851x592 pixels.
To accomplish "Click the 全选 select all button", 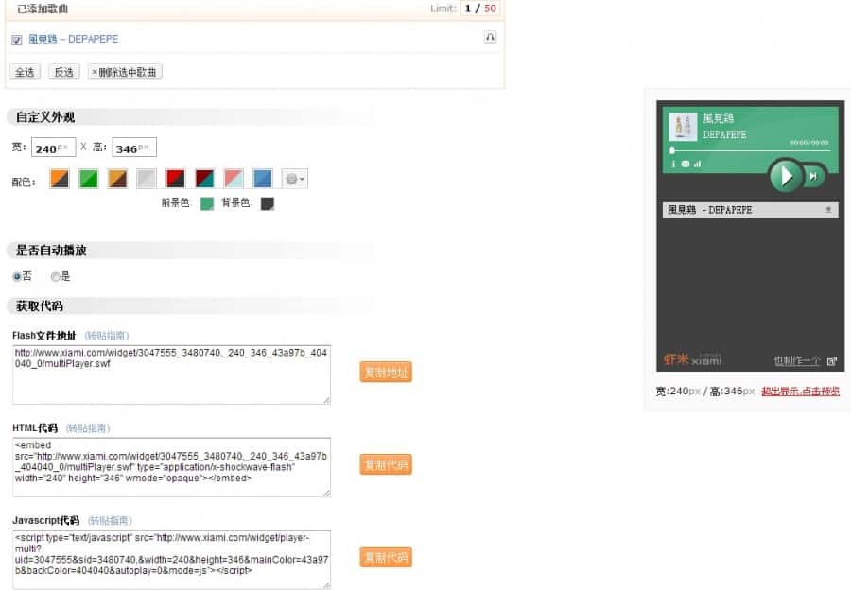I will (x=25, y=72).
